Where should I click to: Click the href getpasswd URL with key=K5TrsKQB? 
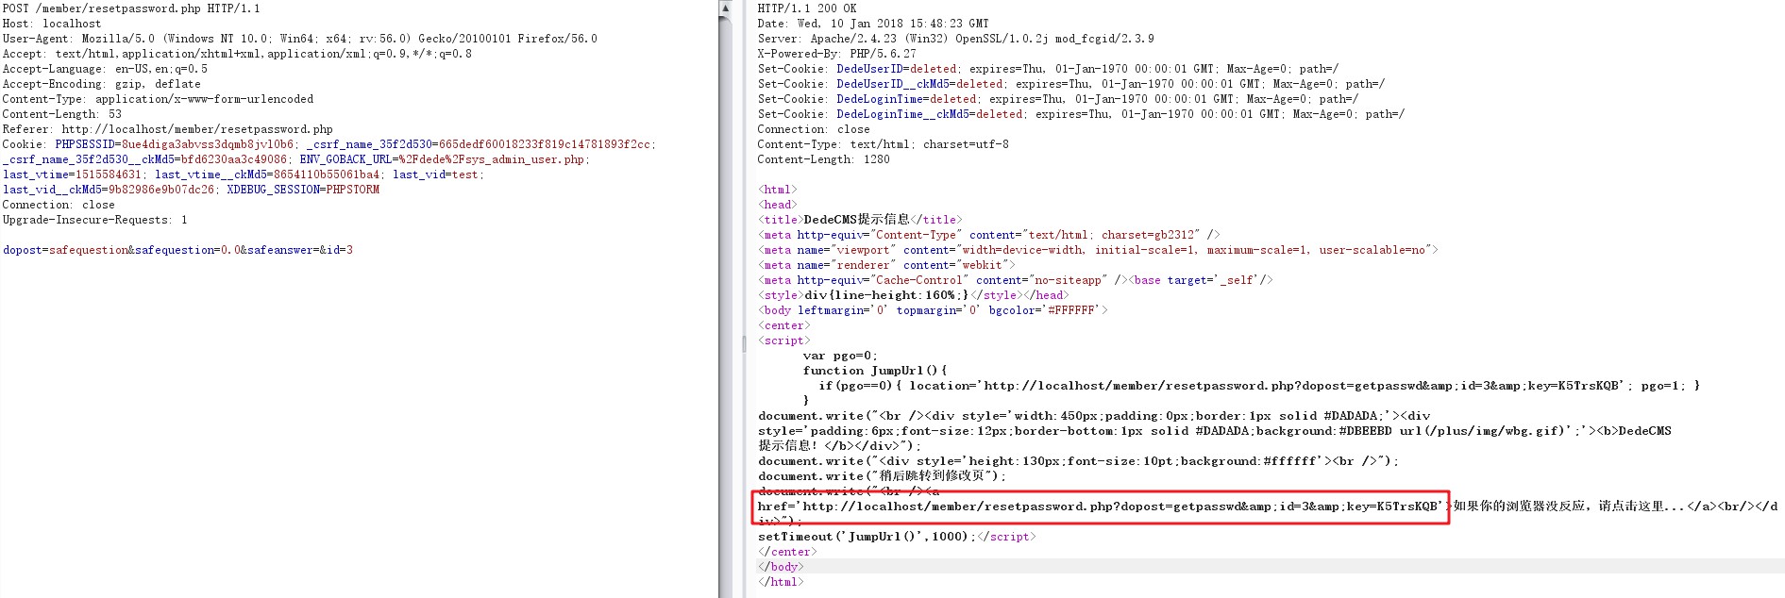(x=1101, y=507)
